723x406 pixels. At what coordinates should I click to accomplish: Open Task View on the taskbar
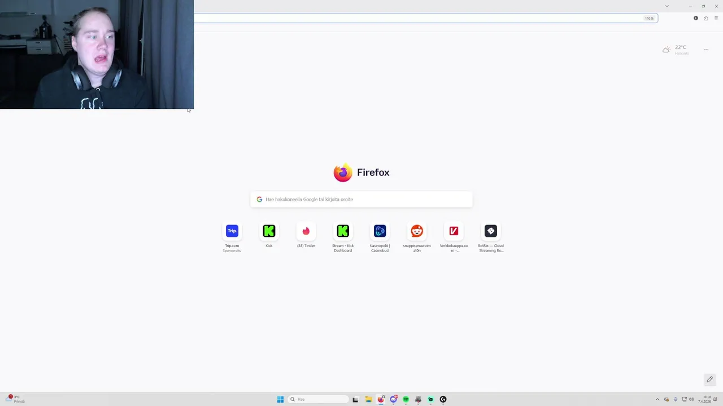[x=355, y=399]
